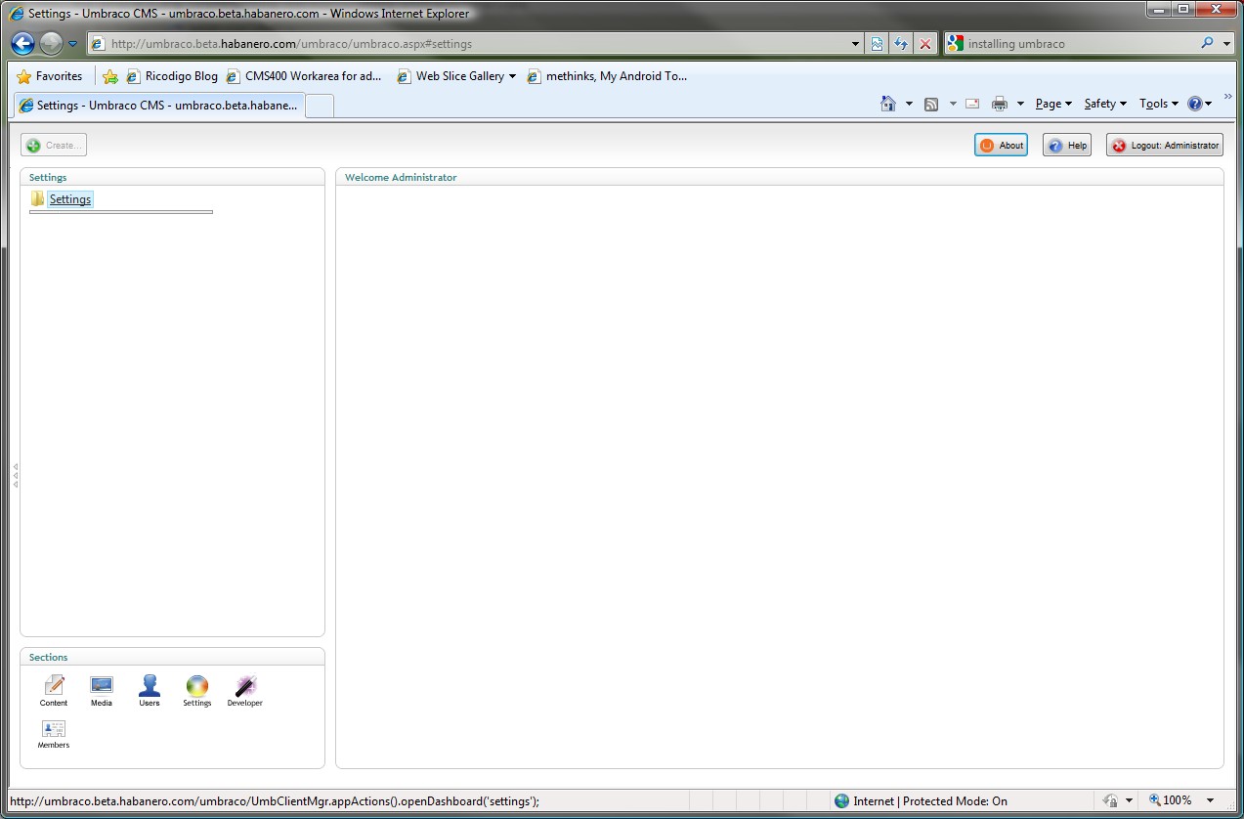Open a new browser tab
The height and width of the screenshot is (819, 1244).
pyautogui.click(x=320, y=106)
